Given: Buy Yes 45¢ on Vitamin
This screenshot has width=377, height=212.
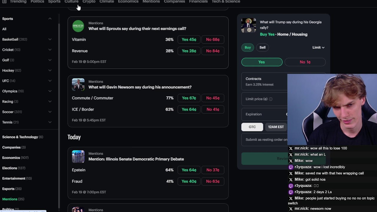Looking at the screenshot, I should [x=189, y=39].
